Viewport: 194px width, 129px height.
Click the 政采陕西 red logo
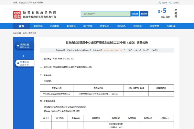[x=17, y=14]
